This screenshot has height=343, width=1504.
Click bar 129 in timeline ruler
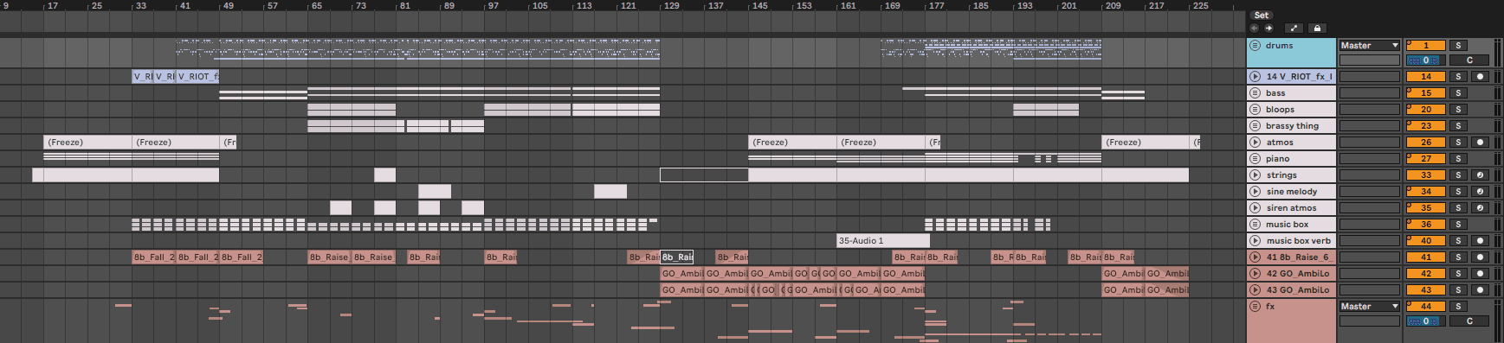click(x=671, y=5)
